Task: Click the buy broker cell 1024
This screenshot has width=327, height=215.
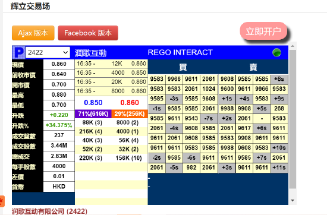Action: [209, 89]
